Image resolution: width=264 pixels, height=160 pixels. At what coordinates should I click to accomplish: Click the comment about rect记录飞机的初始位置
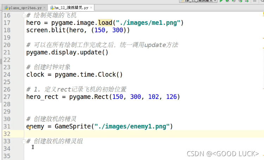(76, 89)
